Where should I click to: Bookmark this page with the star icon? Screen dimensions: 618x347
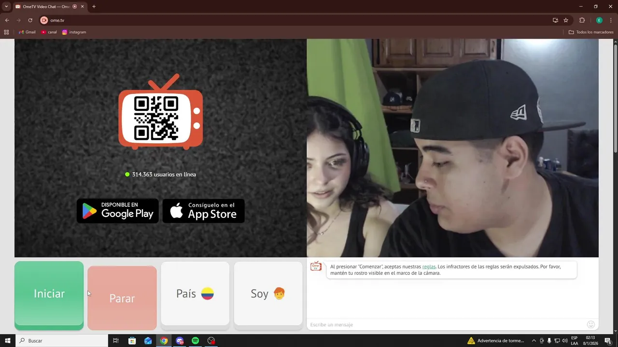click(566, 20)
